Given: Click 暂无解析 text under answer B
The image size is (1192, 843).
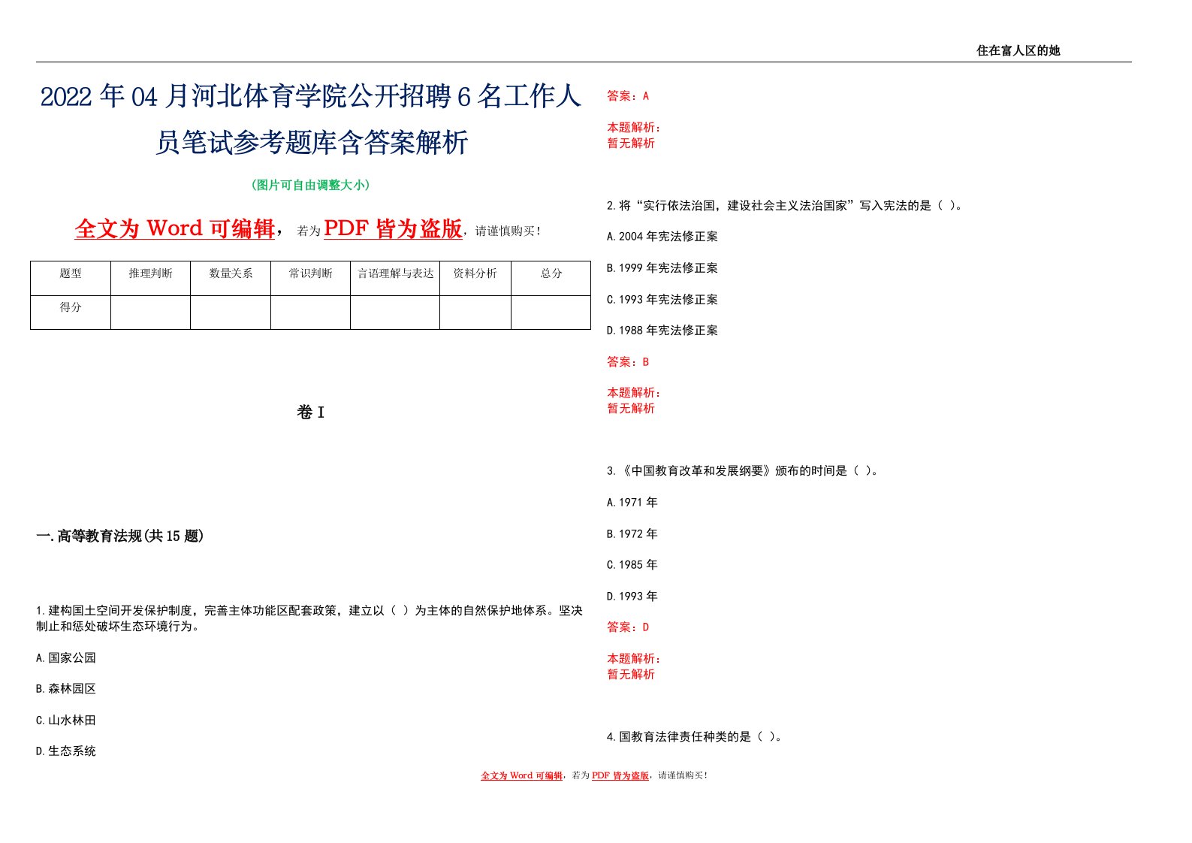Looking at the screenshot, I should click(631, 408).
